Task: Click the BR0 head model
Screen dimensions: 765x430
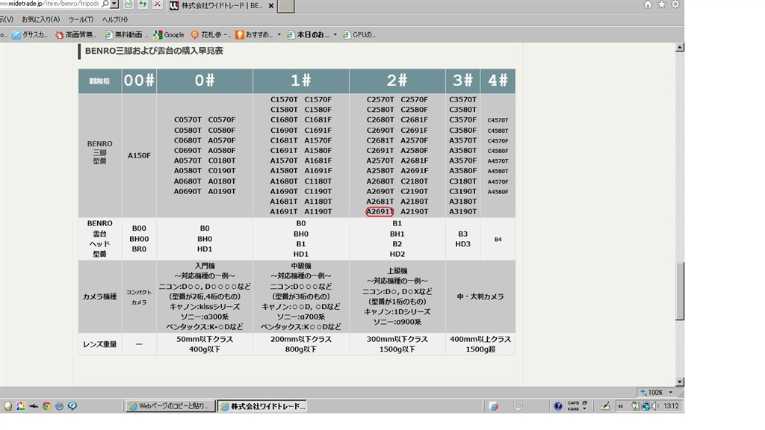Action: coord(139,249)
